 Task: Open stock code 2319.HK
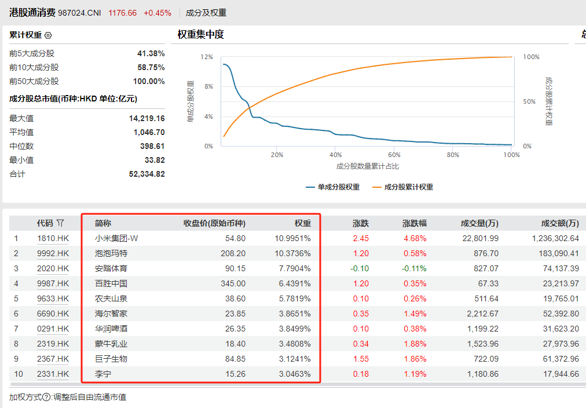53,344
